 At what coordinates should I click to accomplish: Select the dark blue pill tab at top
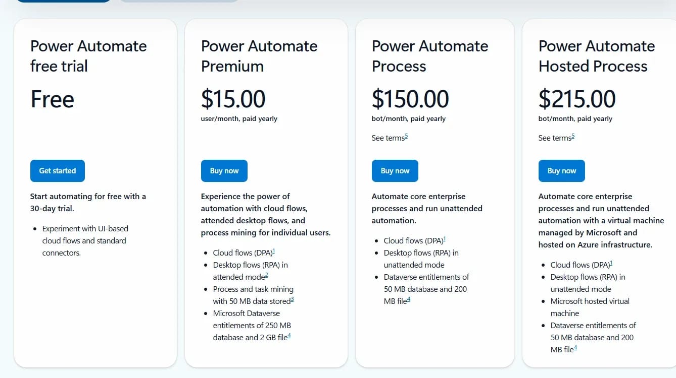[64, 1]
